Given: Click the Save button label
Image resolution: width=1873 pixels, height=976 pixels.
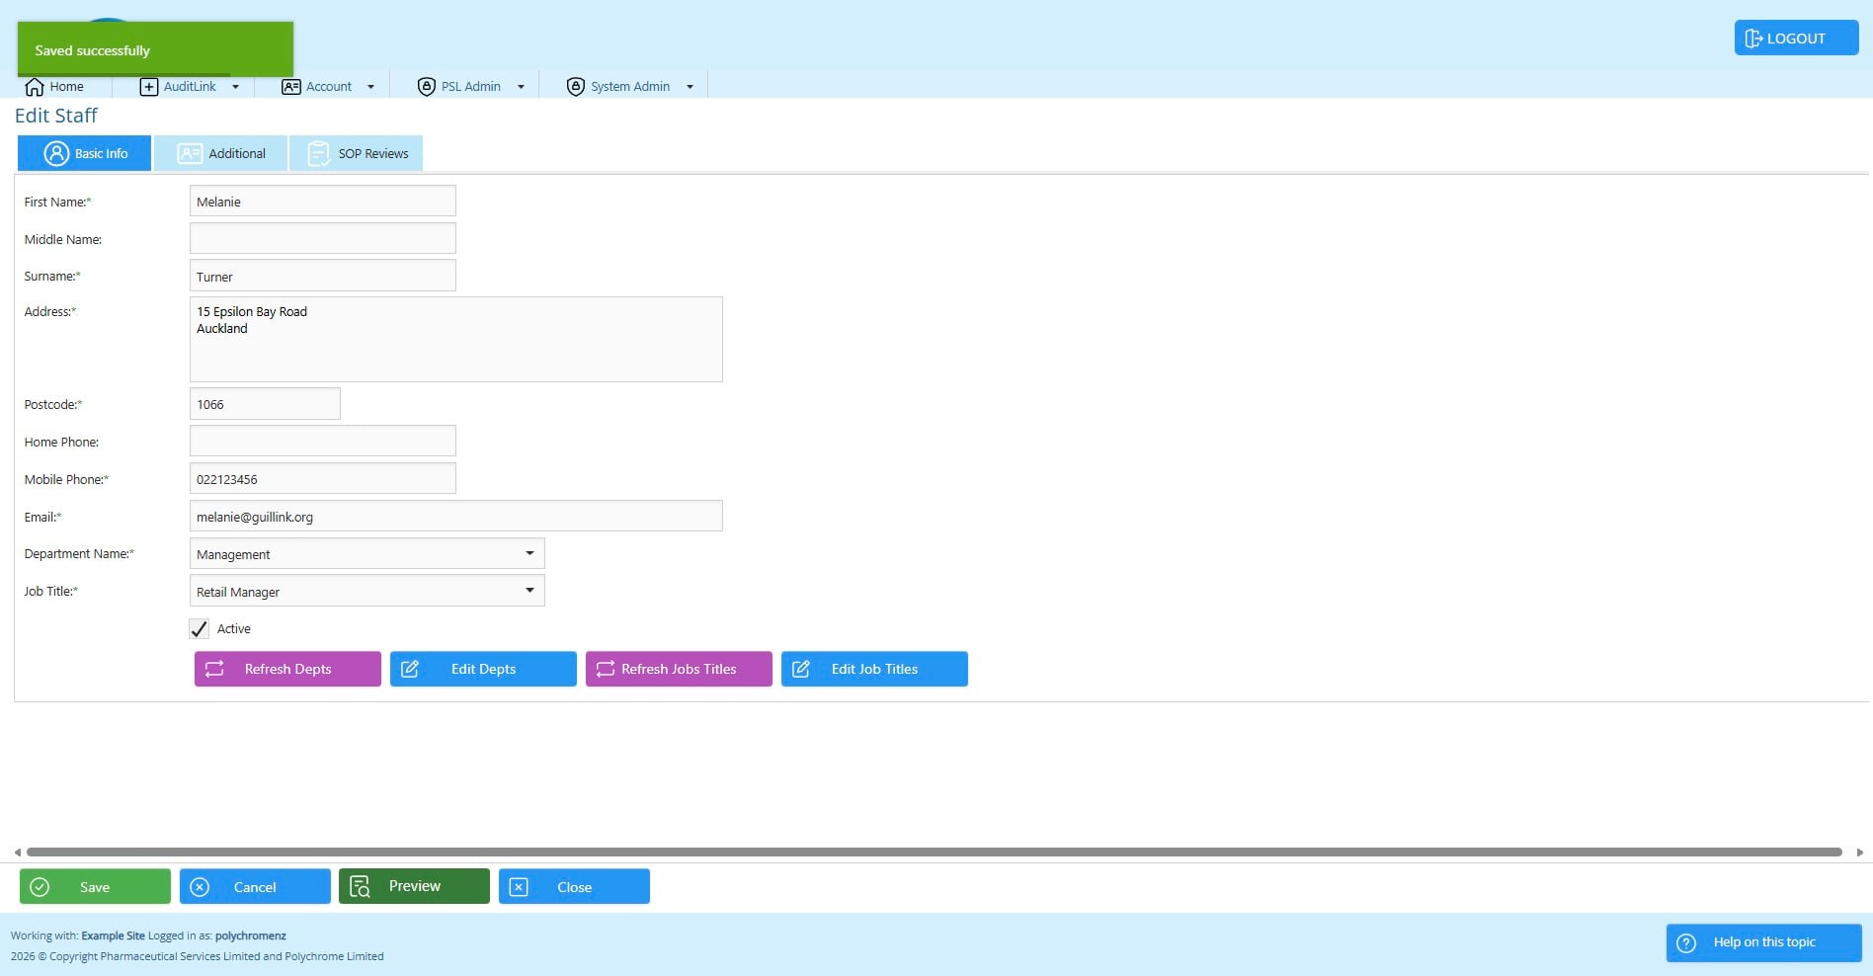Looking at the screenshot, I should click(95, 887).
